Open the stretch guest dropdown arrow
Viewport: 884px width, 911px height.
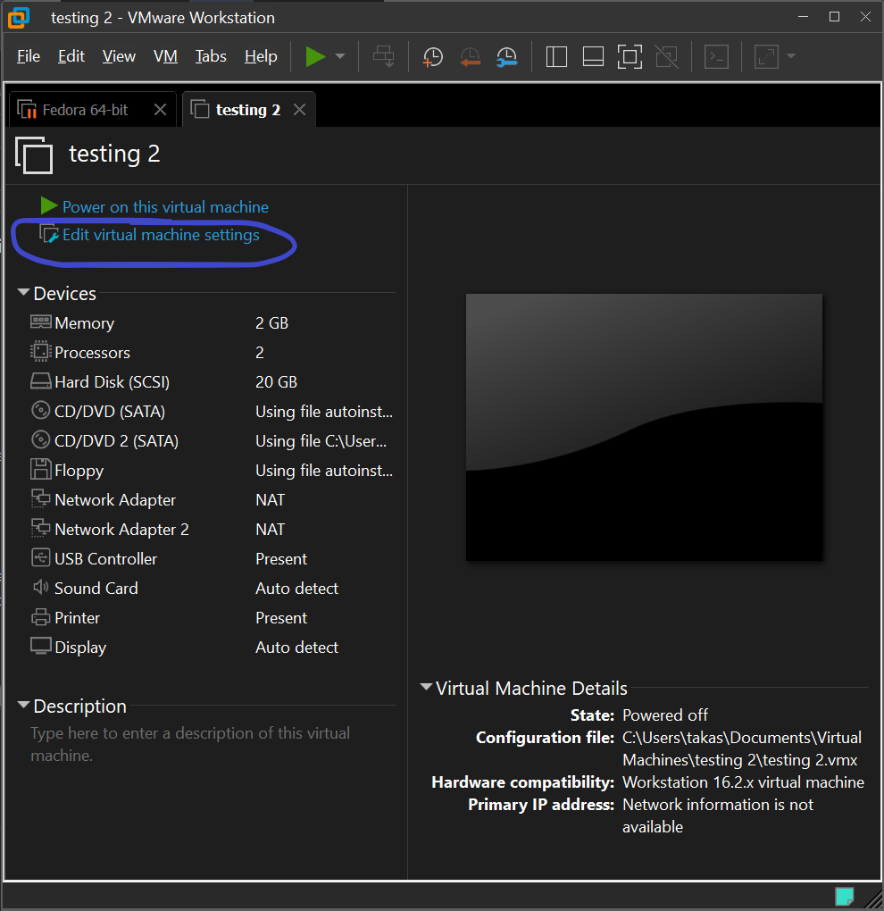click(x=790, y=56)
